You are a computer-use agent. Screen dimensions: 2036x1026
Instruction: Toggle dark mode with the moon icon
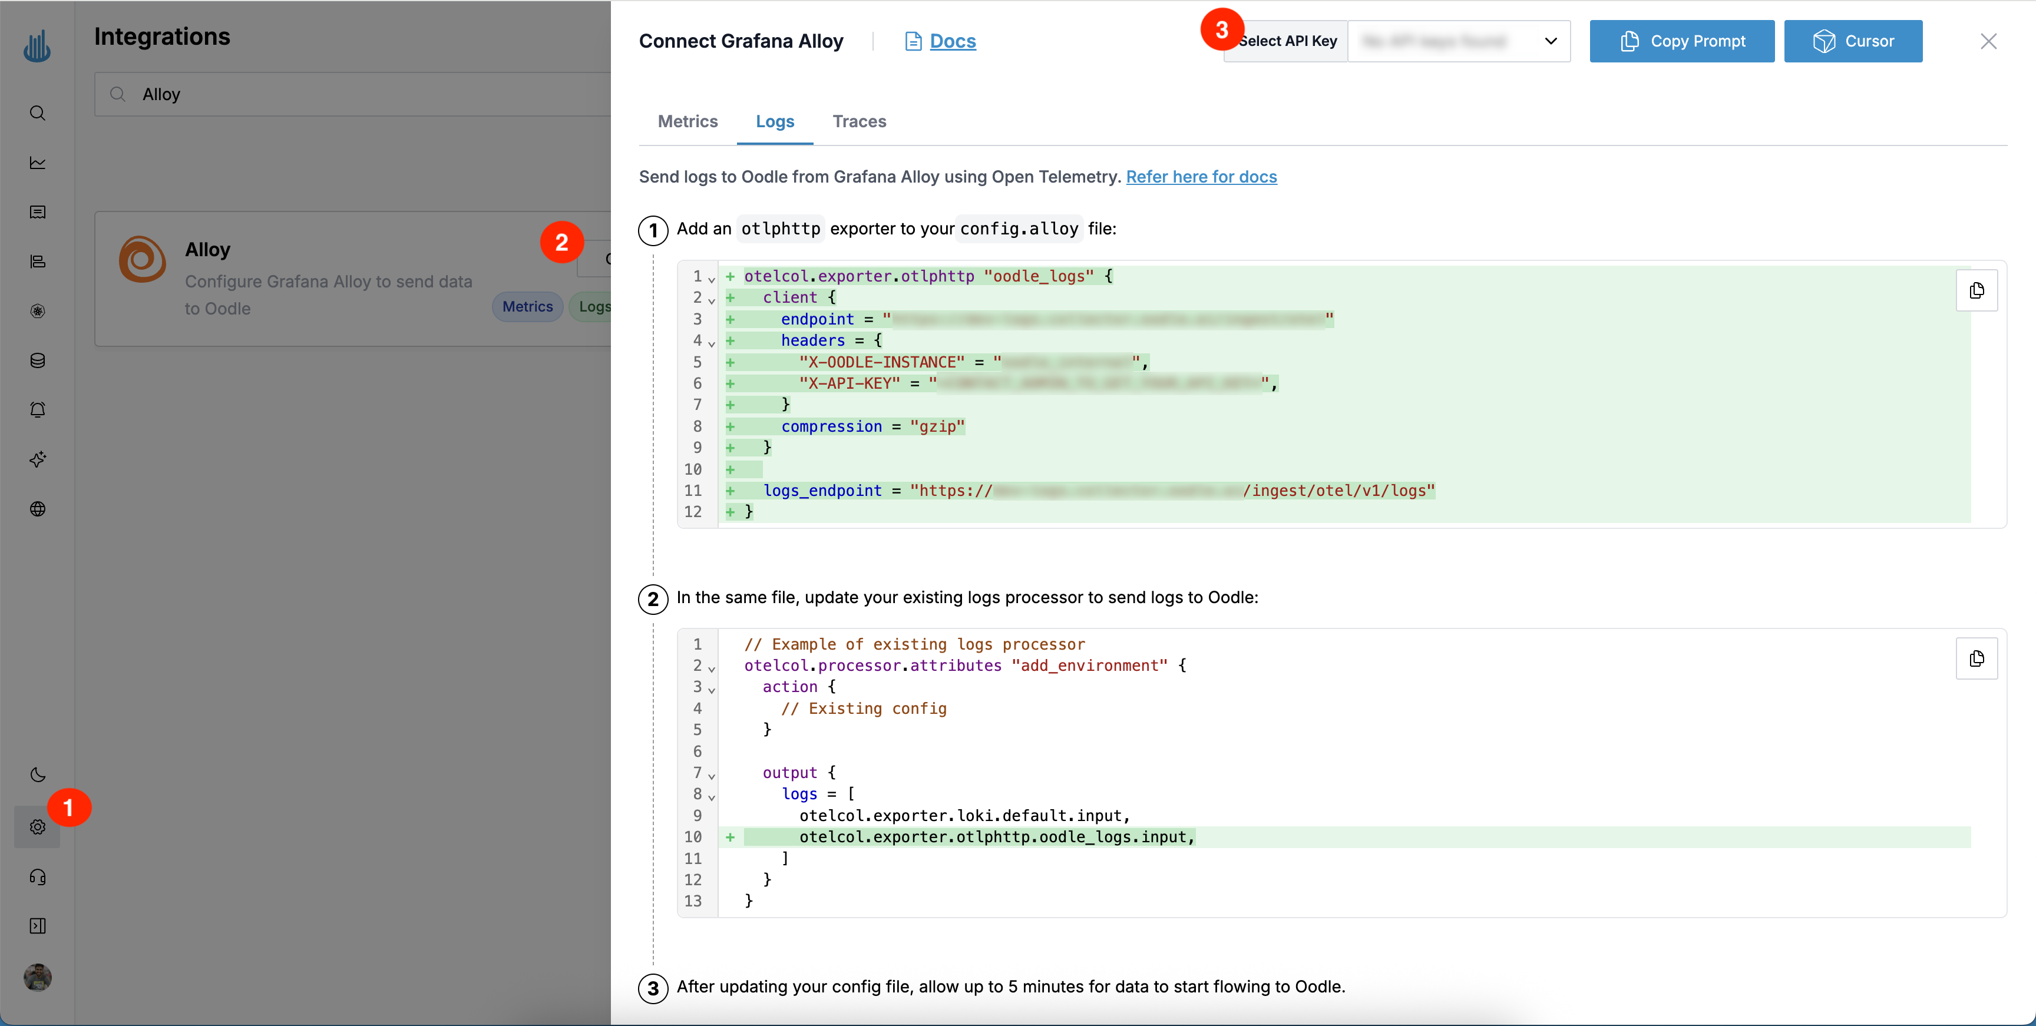click(37, 775)
